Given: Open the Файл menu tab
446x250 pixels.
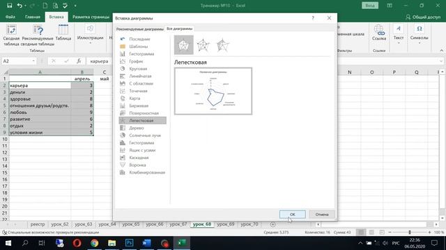Looking at the screenshot, I should tap(10, 17).
